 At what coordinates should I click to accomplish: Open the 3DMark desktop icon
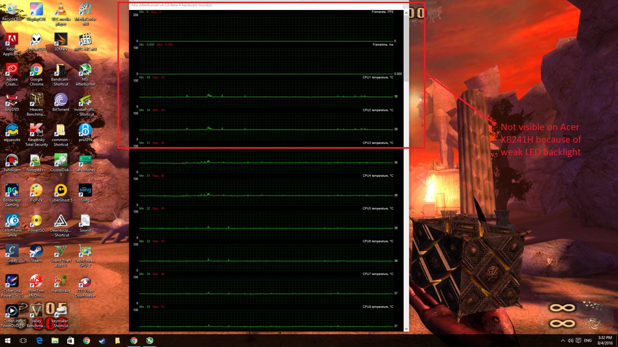point(61,42)
